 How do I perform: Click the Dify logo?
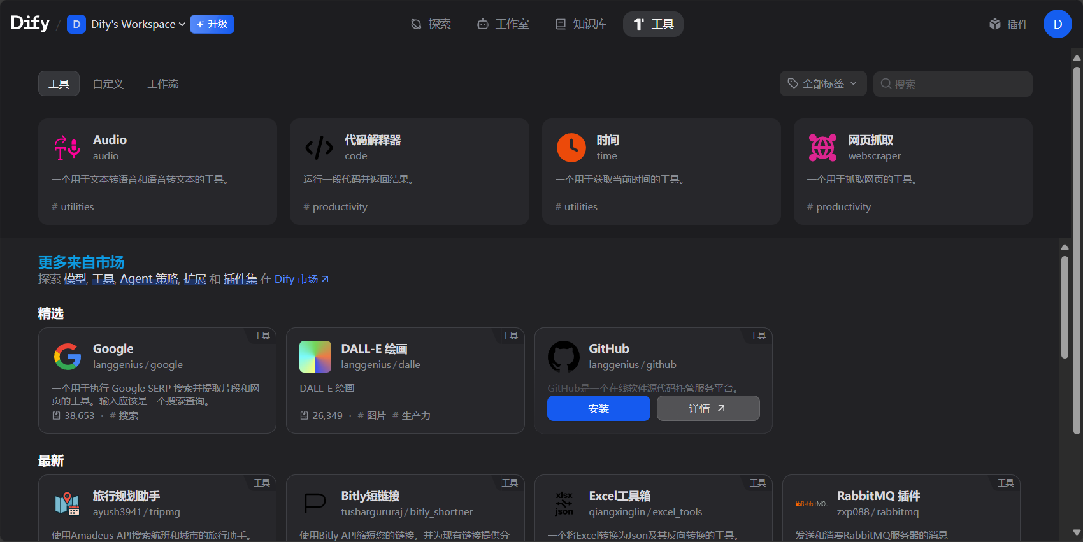pyautogui.click(x=30, y=24)
